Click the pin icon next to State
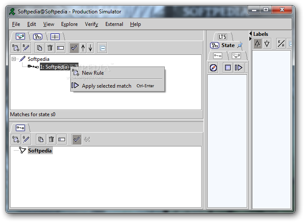The image size is (304, 222). [240, 45]
